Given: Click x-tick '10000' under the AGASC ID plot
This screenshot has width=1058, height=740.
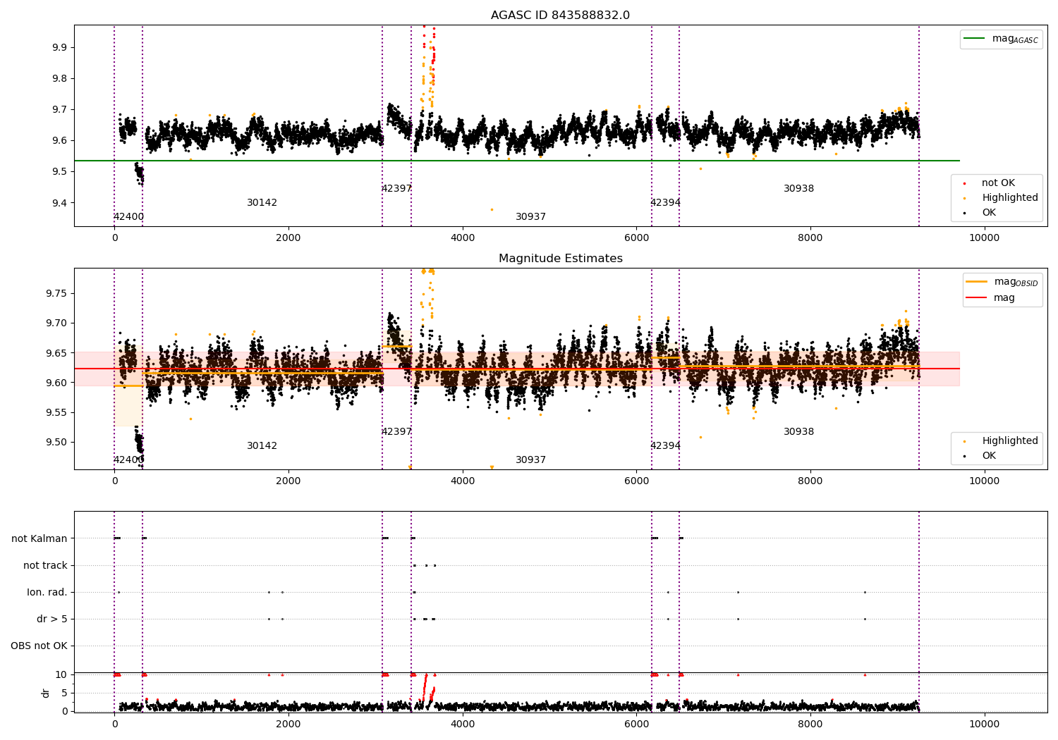Looking at the screenshot, I should pos(984,238).
